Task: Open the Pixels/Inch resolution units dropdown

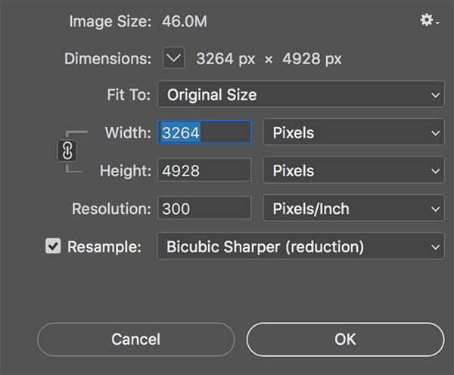Action: point(353,209)
